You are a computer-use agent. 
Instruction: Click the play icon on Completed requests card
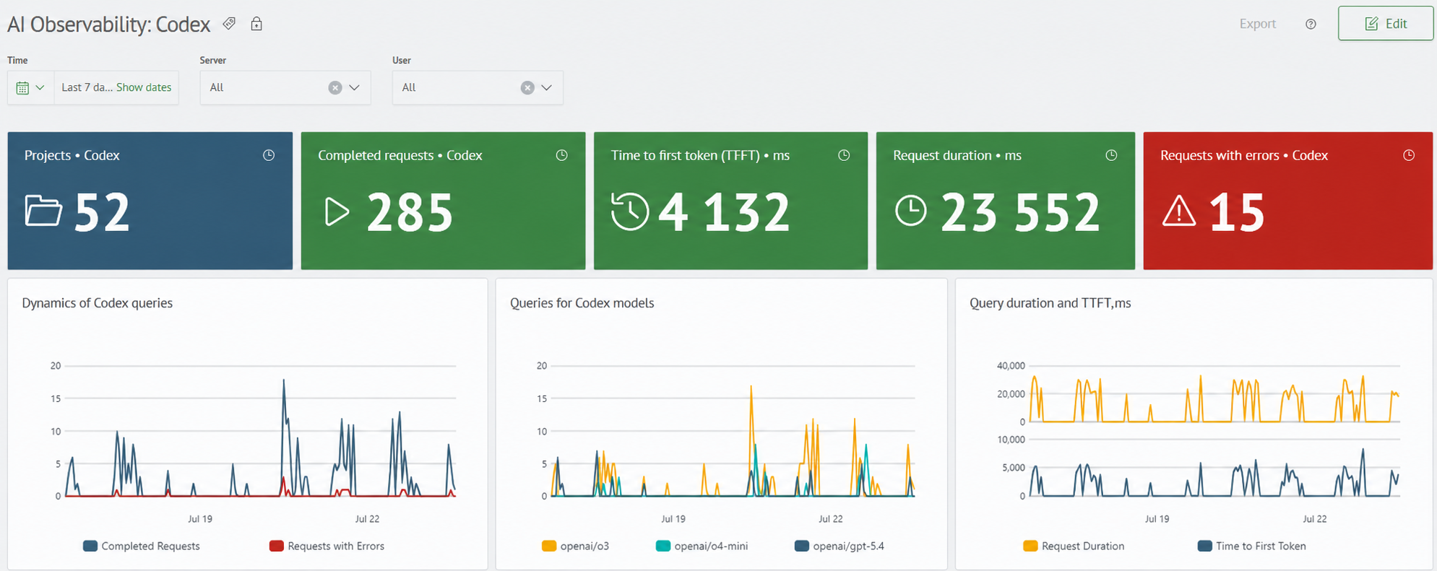coord(337,212)
